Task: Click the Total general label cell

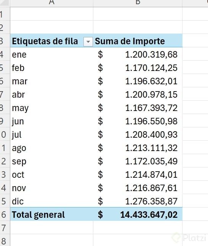Action: [x=51, y=214]
